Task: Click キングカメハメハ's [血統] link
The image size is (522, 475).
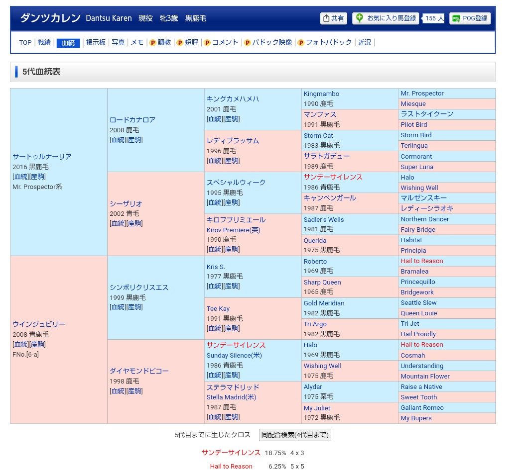Action: (215, 119)
